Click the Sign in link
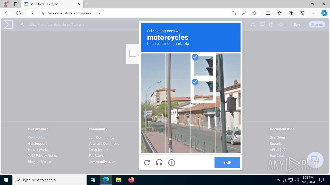 [298, 24]
